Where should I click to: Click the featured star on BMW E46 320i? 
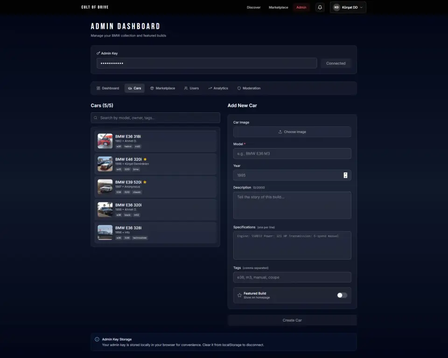(x=145, y=159)
